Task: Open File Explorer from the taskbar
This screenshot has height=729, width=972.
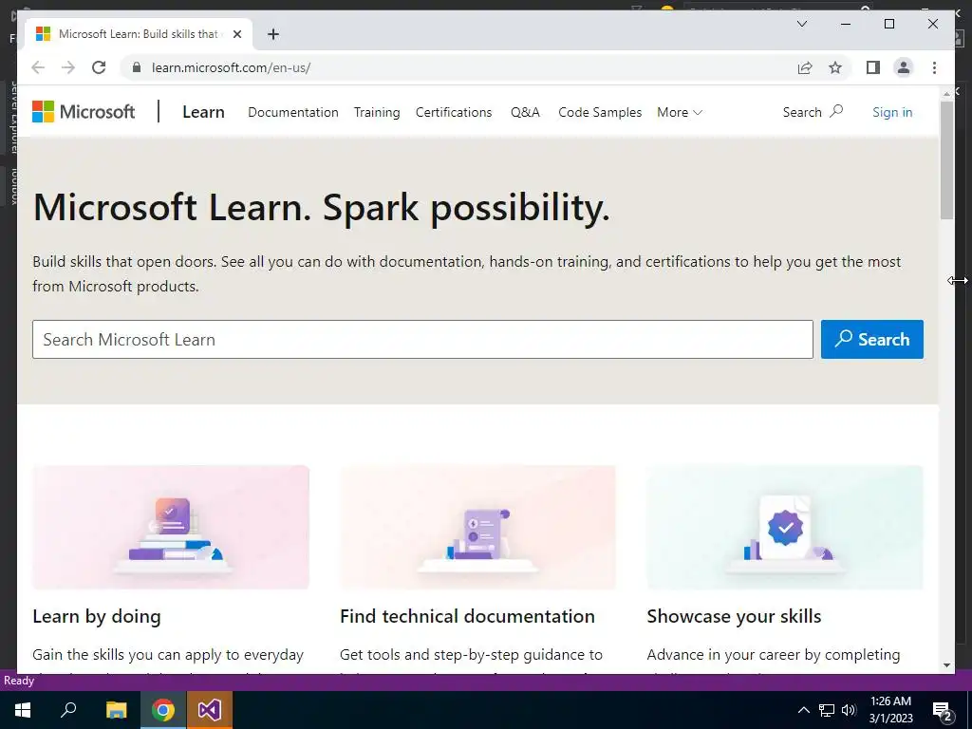Action: point(116,710)
